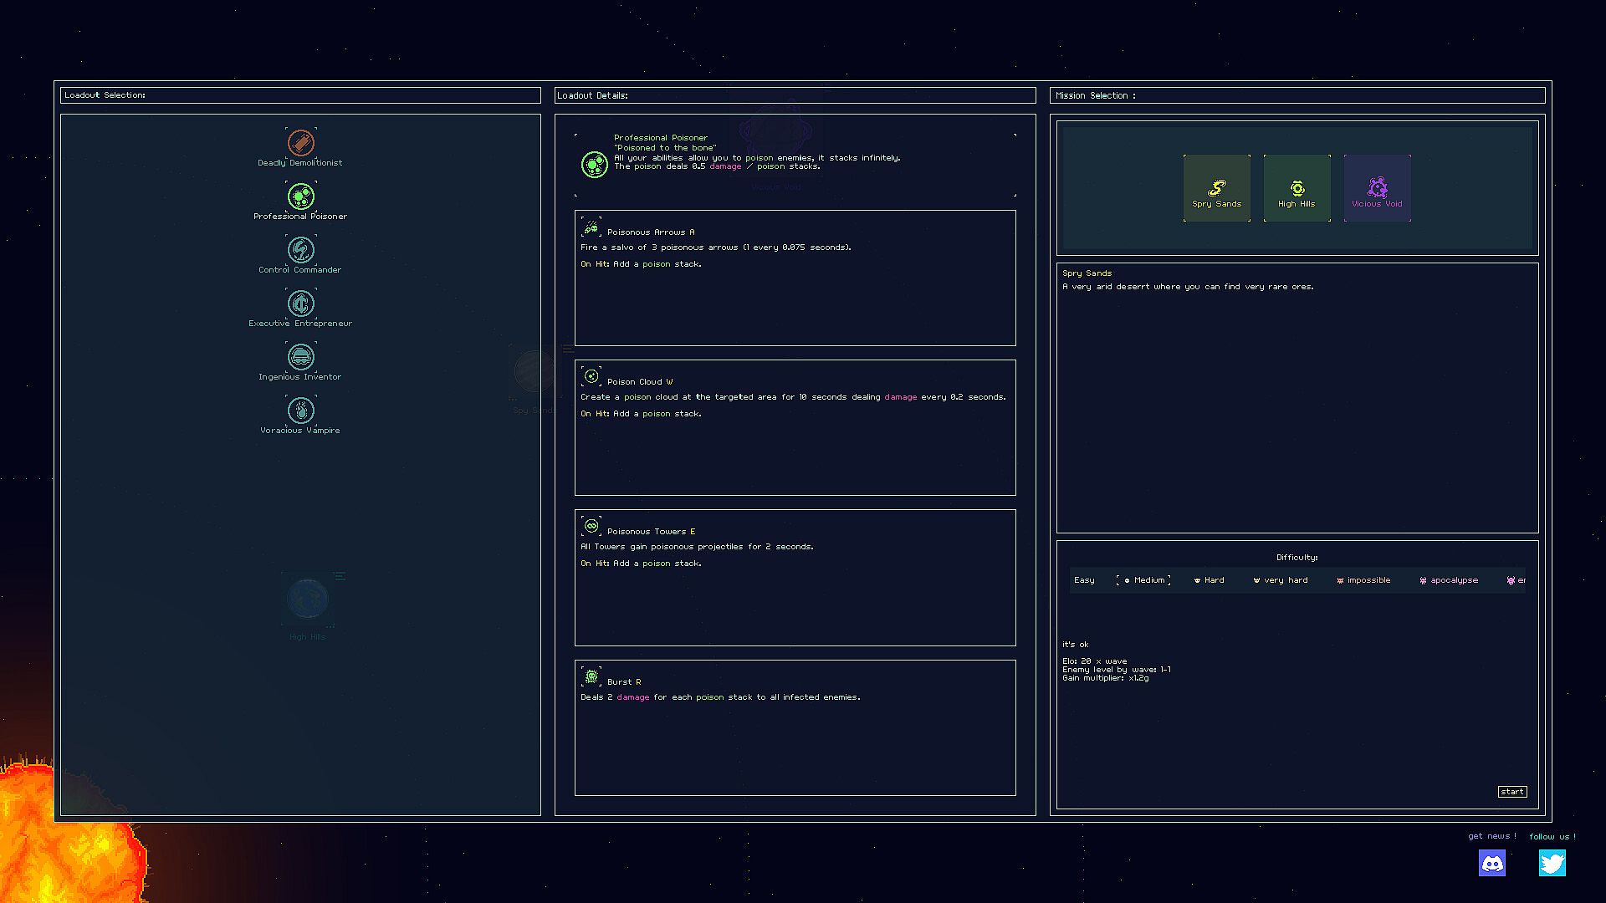This screenshot has width=1606, height=903.
Task: Choose the Control Commander loadout icon
Action: coord(301,250)
